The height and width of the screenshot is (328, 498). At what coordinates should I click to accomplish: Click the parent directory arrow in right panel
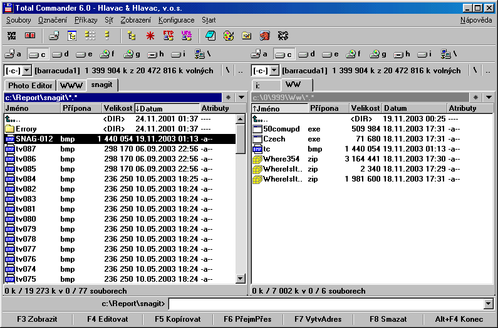click(257, 119)
